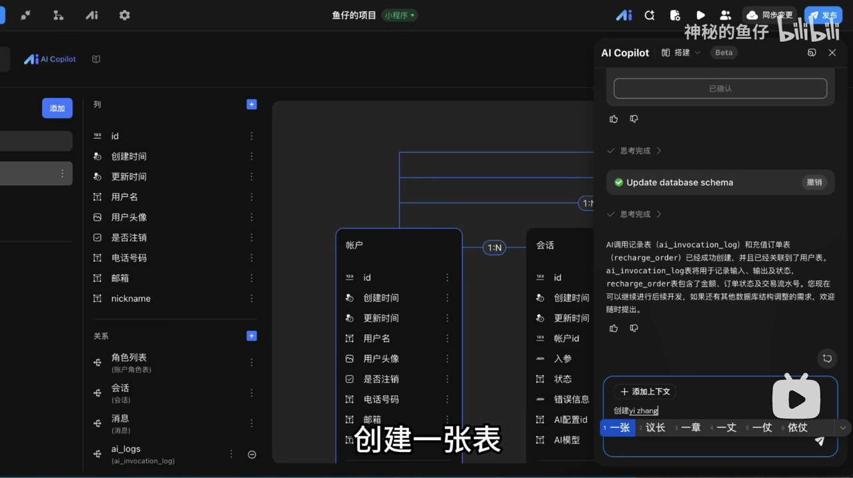
Task: Choose IME candidate 一张
Action: pyautogui.click(x=617, y=427)
